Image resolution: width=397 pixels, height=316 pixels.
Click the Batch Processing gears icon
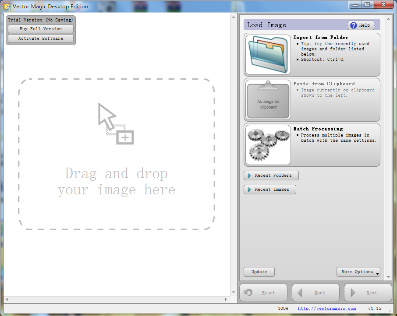(x=268, y=145)
